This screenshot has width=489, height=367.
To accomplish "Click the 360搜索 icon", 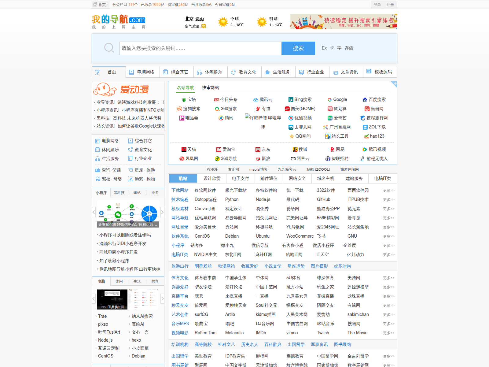I will tap(217, 109).
